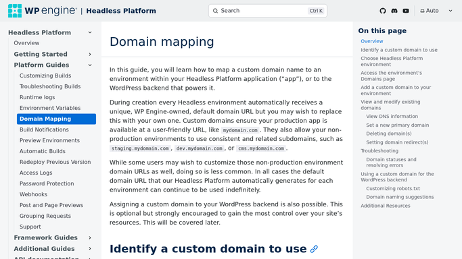
Task: Click the Ctrl K shortcut badge
Action: [316, 11]
